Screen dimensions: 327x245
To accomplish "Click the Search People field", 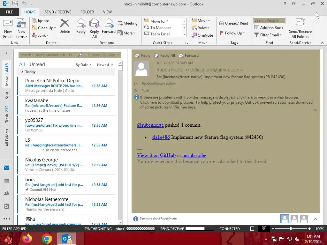I will (x=269, y=20).
